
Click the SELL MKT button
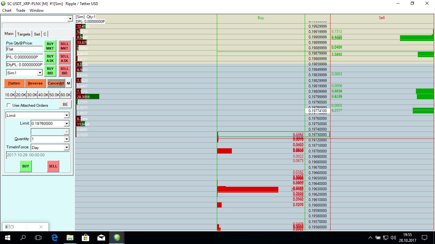tap(64, 46)
